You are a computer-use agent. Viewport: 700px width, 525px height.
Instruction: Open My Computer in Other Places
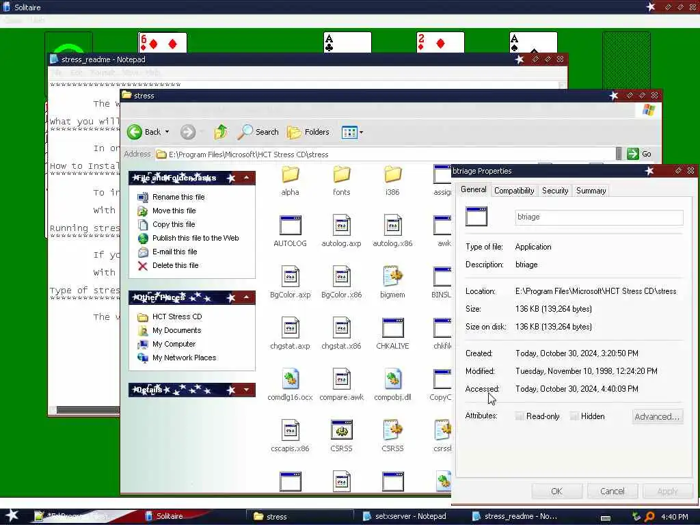[174, 345]
